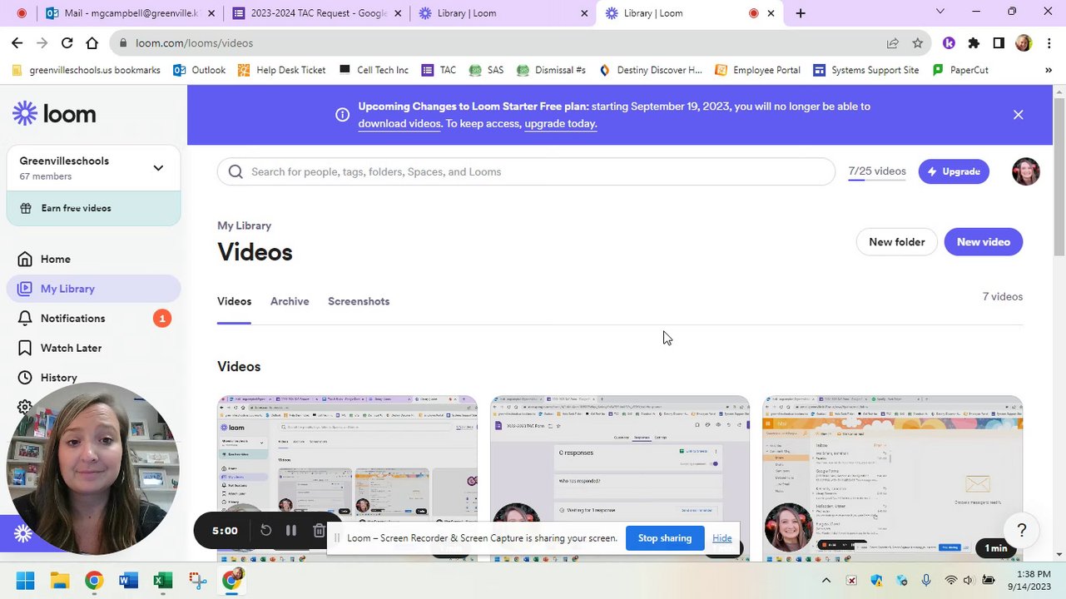Open the video thumbnail showing mail inbox
1066x599 pixels.
coord(893,478)
